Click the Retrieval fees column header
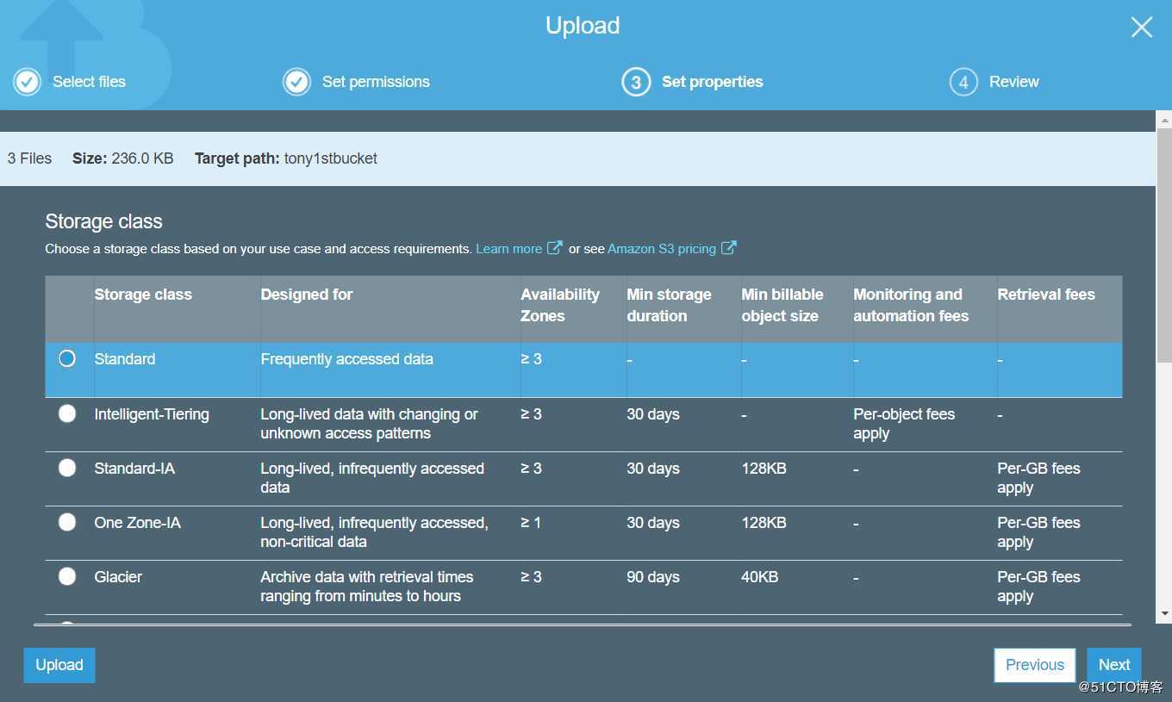The width and height of the screenshot is (1172, 702). tap(1046, 295)
